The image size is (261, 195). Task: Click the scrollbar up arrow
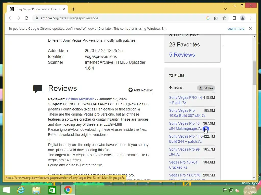[254, 37]
